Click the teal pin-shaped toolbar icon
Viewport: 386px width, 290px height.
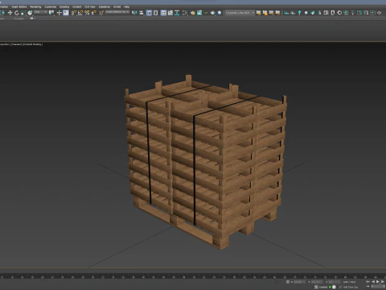[x=299, y=13]
